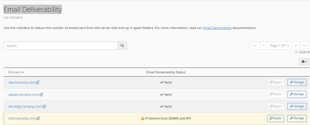Manage the aaa.trainphp.com domain
This screenshot has width=310, height=125.
tap(297, 82)
